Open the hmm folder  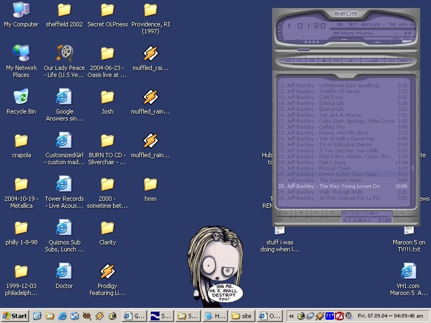[150, 189]
